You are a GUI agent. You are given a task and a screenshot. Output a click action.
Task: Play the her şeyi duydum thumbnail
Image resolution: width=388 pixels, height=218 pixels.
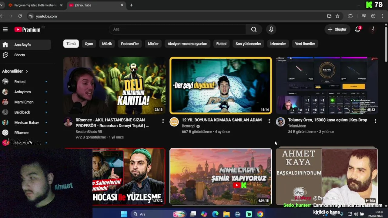click(x=221, y=86)
